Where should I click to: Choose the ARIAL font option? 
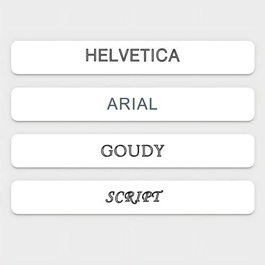click(132, 104)
